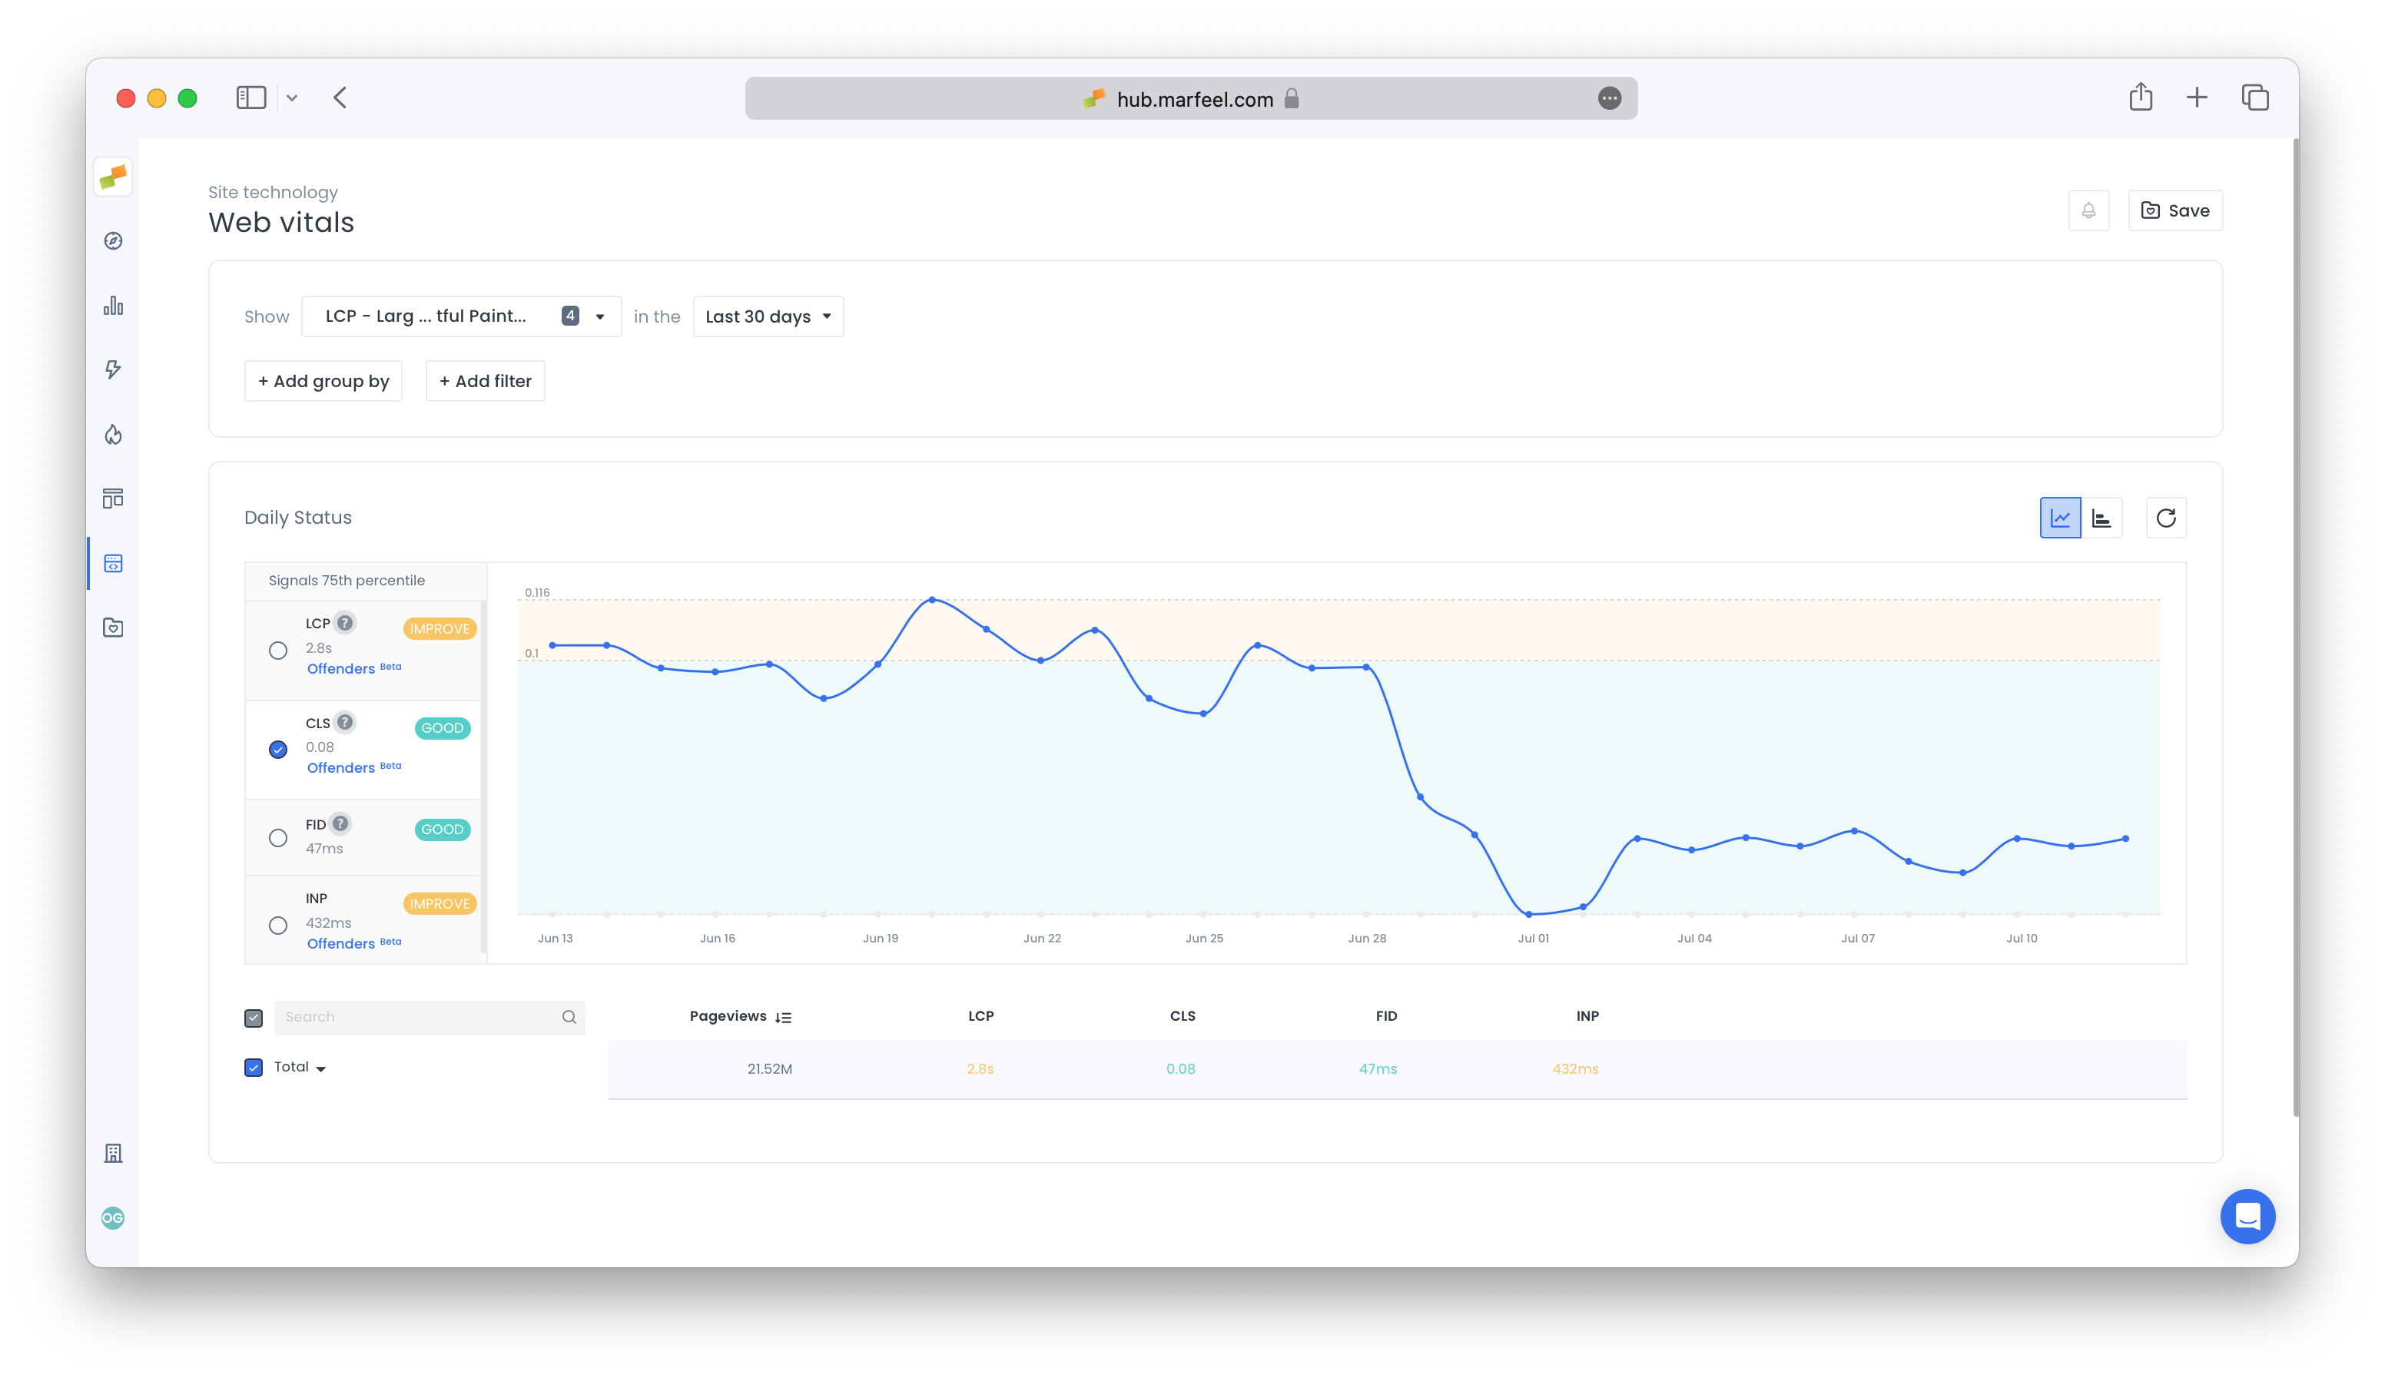
Task: Open the dashboard layout icon in sidebar
Action: [113, 498]
